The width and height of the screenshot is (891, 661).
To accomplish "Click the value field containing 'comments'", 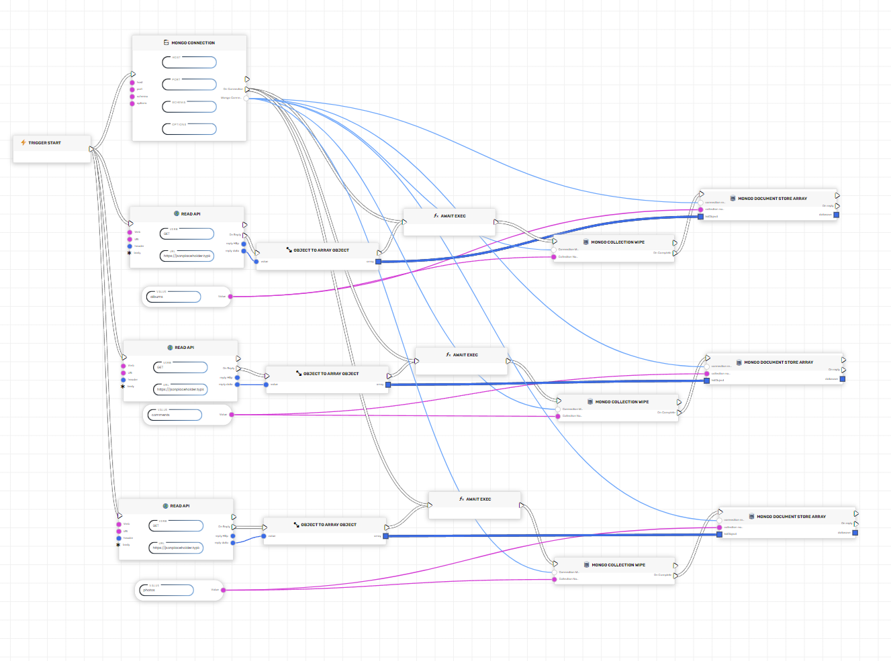I will (x=174, y=415).
